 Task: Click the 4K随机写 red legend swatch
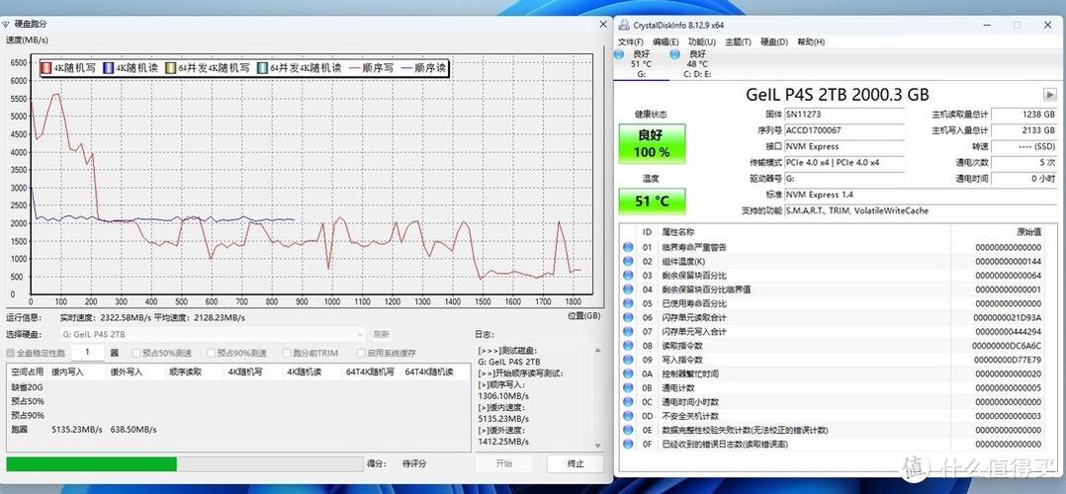[x=46, y=68]
